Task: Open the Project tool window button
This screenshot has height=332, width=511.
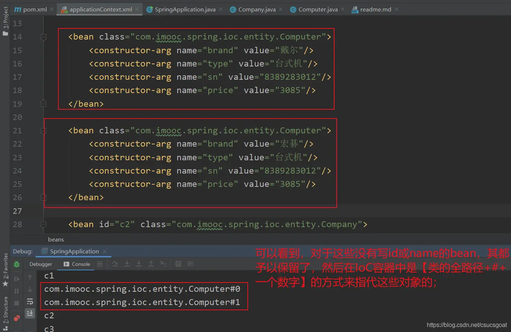Action: tap(5, 20)
